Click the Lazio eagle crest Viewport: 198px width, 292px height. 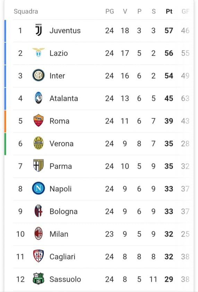pyautogui.click(x=38, y=52)
